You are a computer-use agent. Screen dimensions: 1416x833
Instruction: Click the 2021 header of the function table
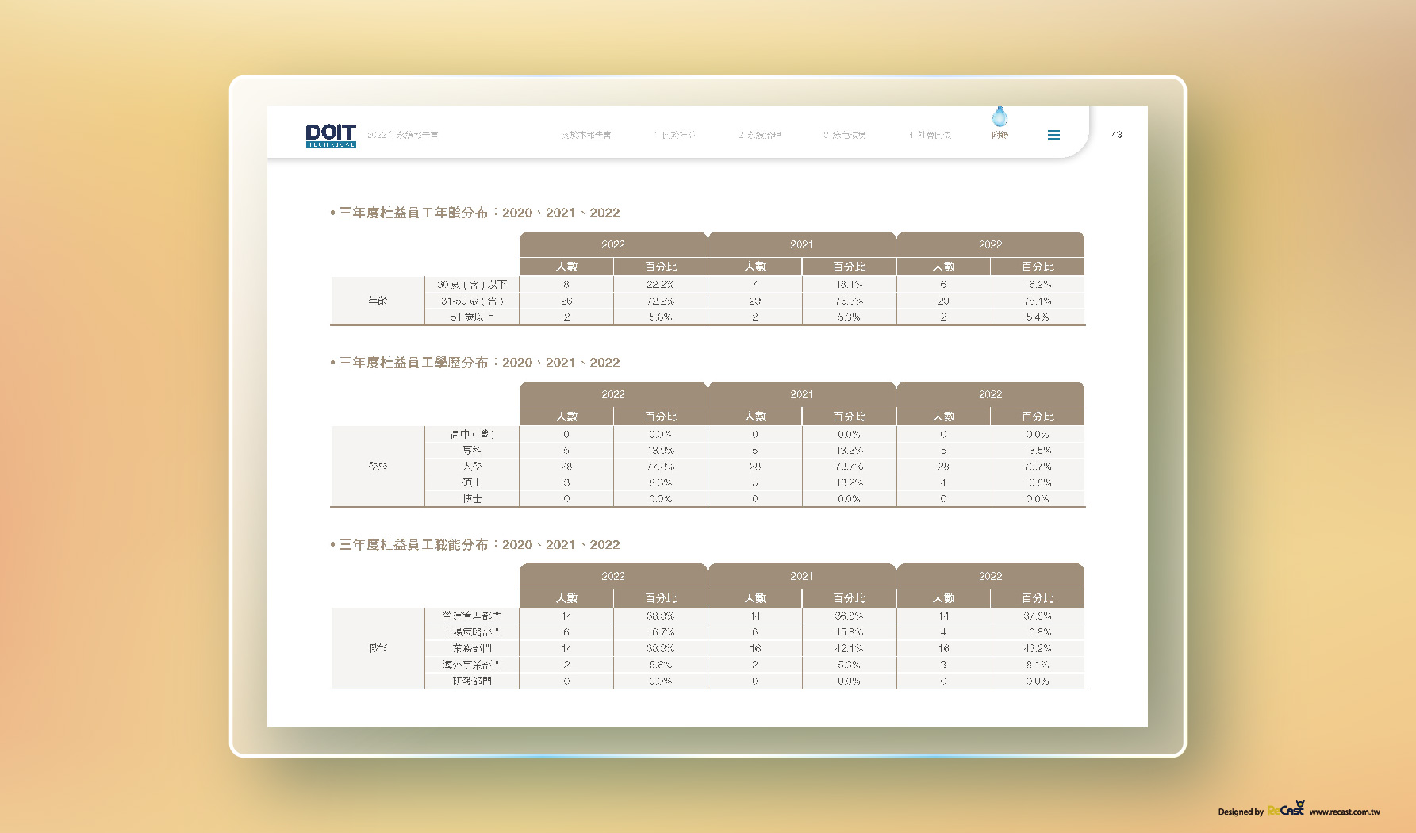801,576
